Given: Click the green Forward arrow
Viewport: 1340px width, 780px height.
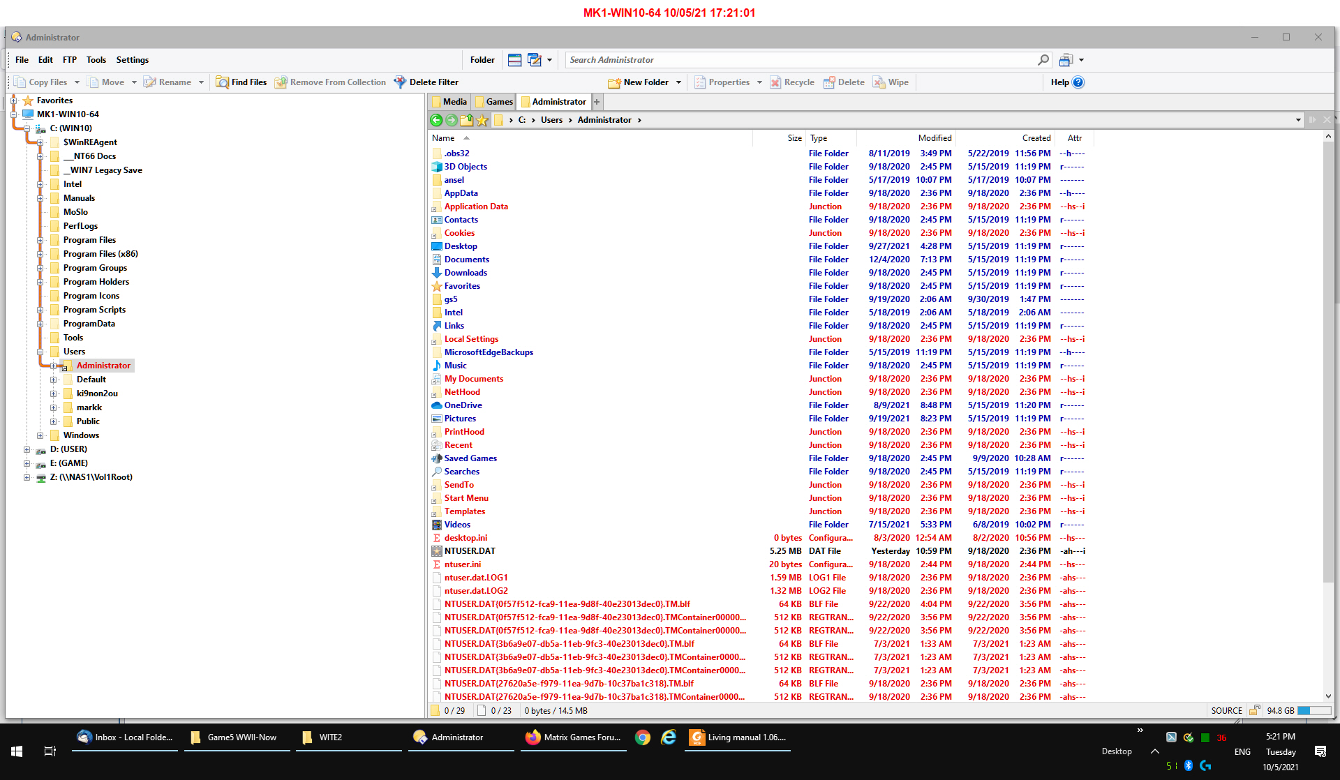Looking at the screenshot, I should pos(452,120).
